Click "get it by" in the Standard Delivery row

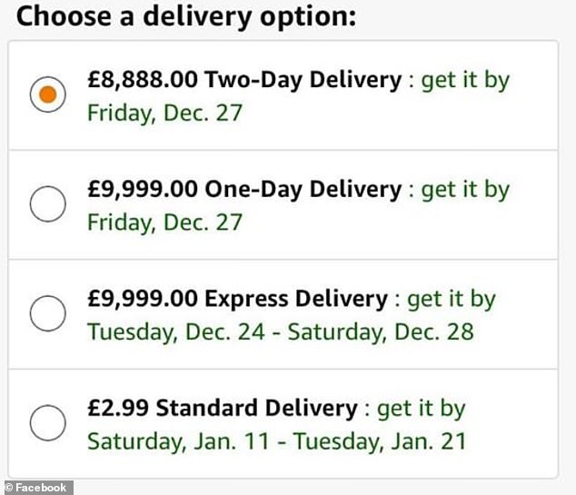click(x=421, y=408)
